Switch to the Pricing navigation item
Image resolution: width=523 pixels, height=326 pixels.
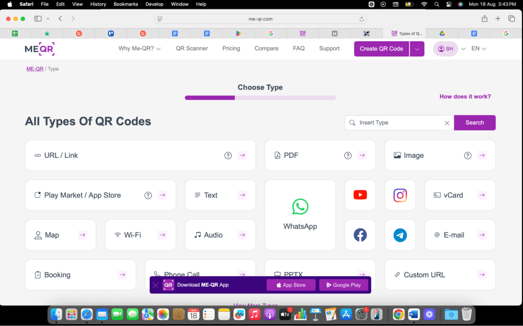[x=231, y=48]
